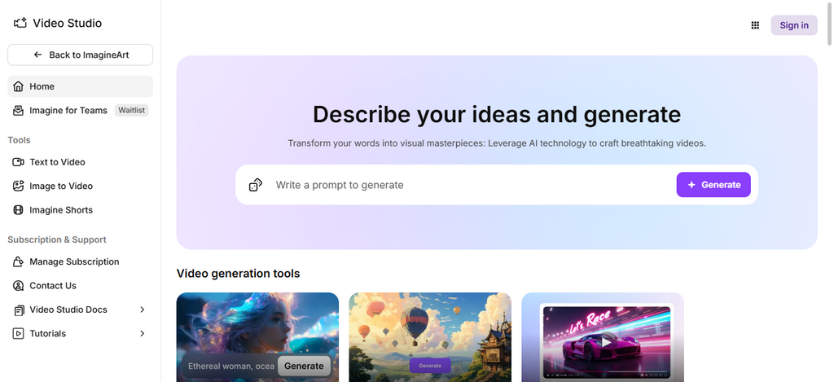Go Back to ImagineArt
The image size is (834, 382).
click(80, 55)
